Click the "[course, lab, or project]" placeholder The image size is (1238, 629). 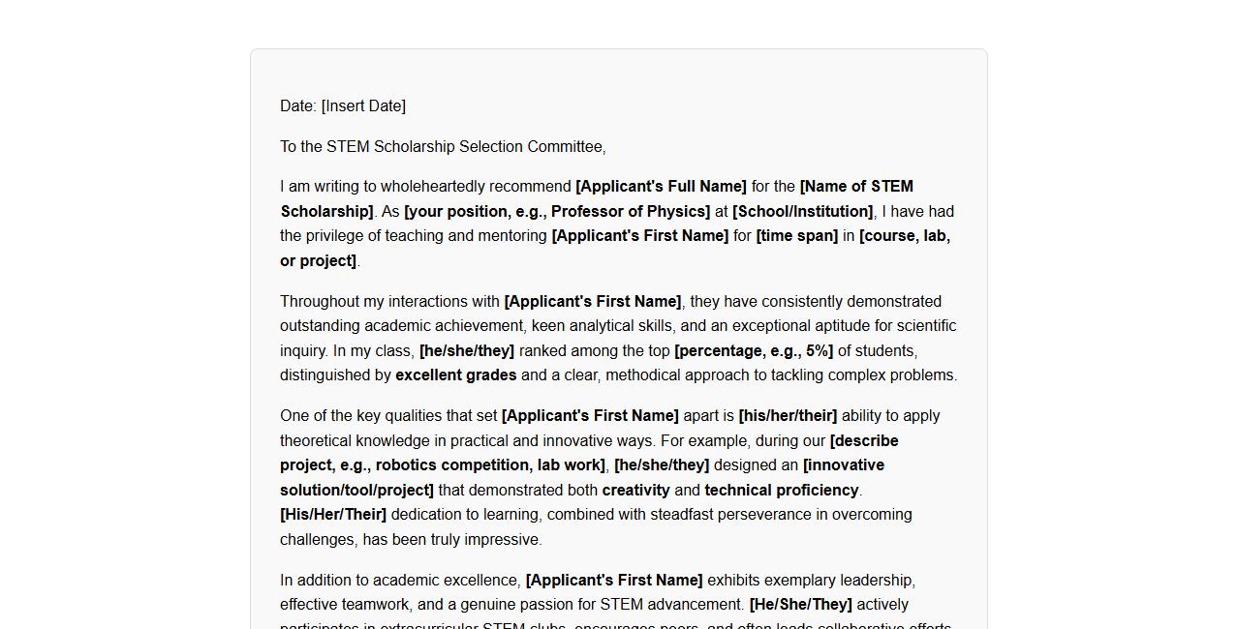click(904, 236)
